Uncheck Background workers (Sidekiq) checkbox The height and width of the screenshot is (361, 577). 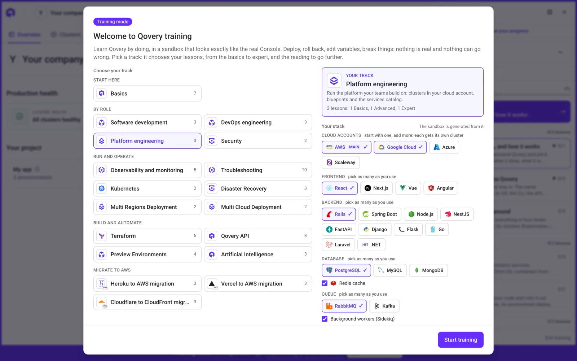click(325, 319)
